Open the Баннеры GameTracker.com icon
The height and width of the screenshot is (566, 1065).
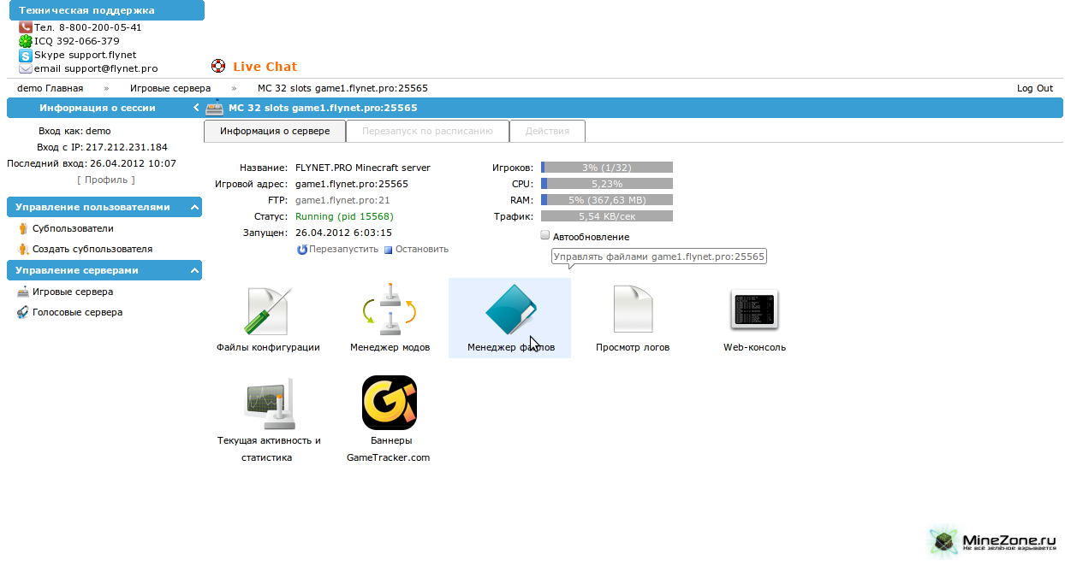pyautogui.click(x=389, y=403)
